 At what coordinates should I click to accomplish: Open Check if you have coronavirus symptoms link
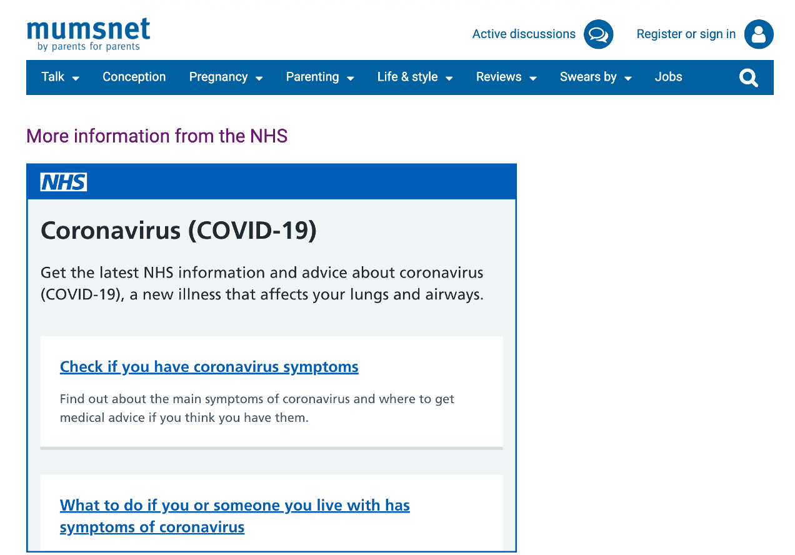(x=209, y=367)
